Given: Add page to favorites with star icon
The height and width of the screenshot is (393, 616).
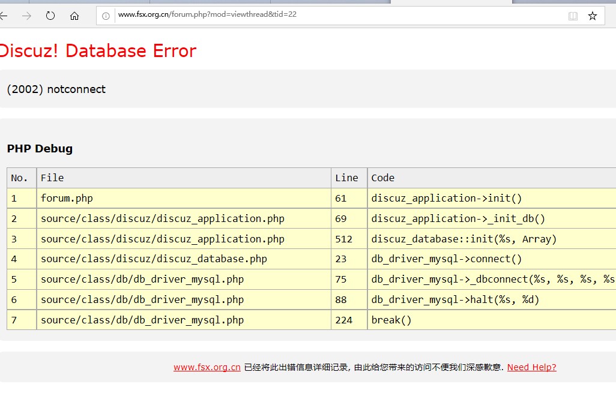Looking at the screenshot, I should point(593,16).
